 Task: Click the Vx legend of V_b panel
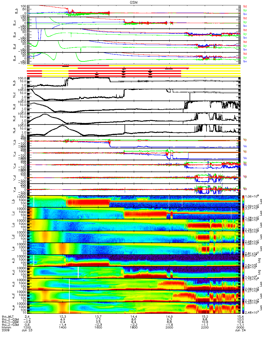(245, 146)
